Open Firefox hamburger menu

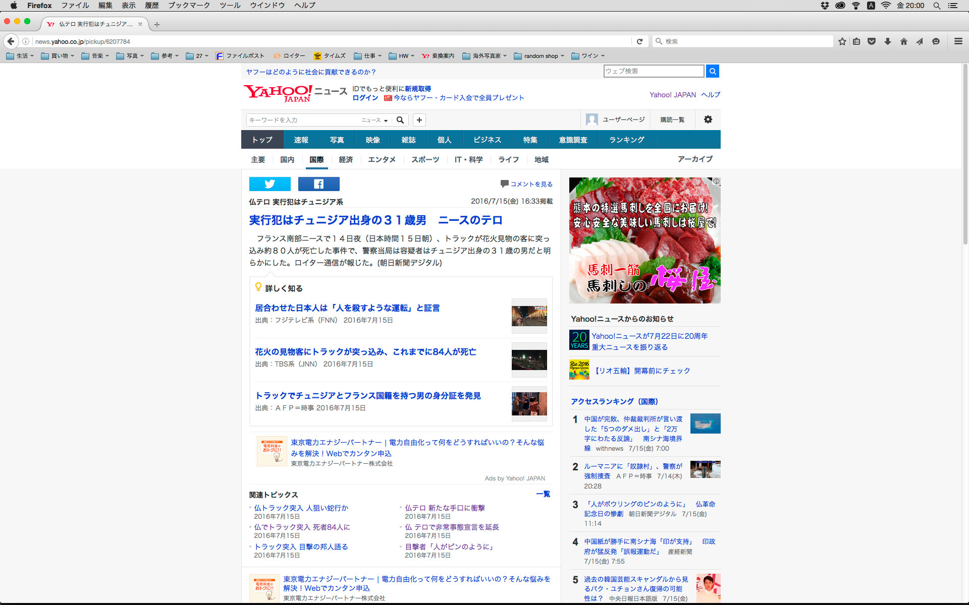point(958,41)
